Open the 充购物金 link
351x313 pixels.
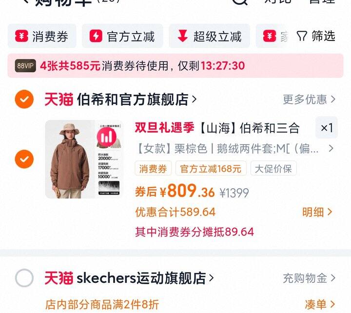pyautogui.click(x=309, y=278)
